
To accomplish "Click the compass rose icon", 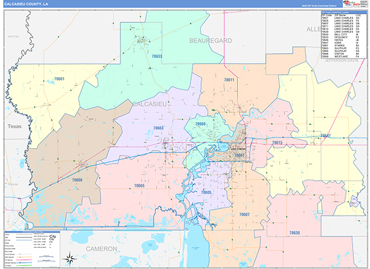I will [70, 259].
